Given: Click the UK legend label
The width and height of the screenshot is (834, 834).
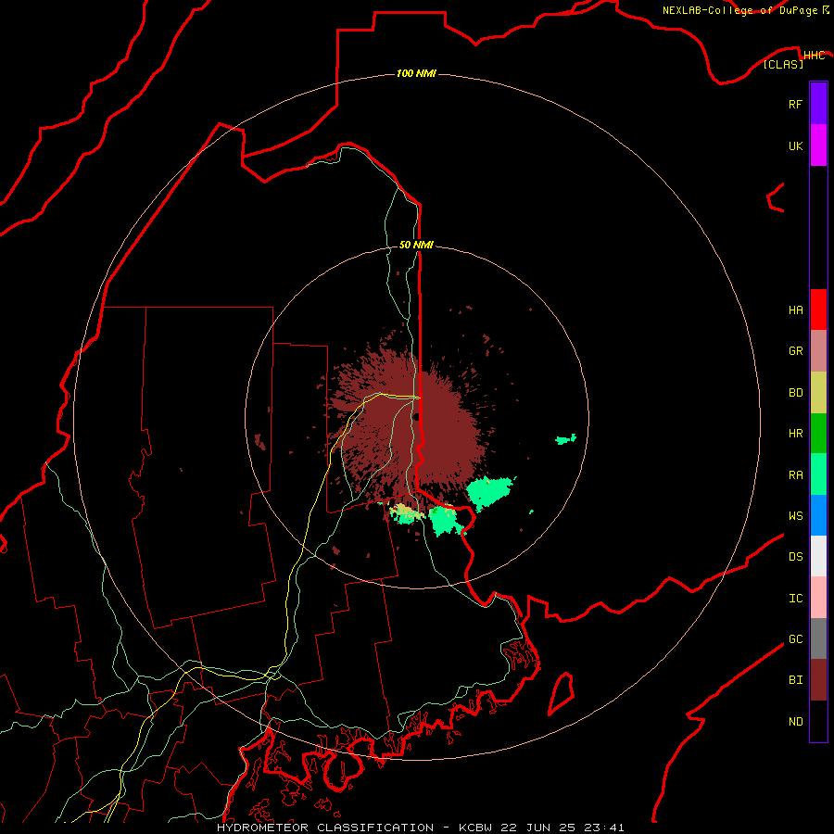Looking at the screenshot, I should tap(795, 145).
